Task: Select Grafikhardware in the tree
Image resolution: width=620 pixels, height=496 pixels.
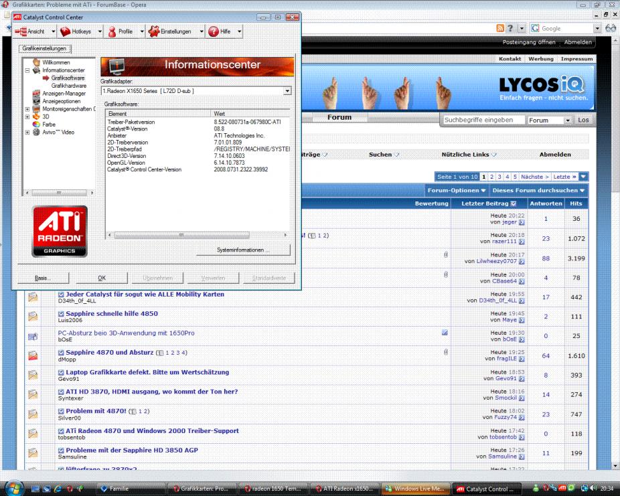Action: point(69,86)
